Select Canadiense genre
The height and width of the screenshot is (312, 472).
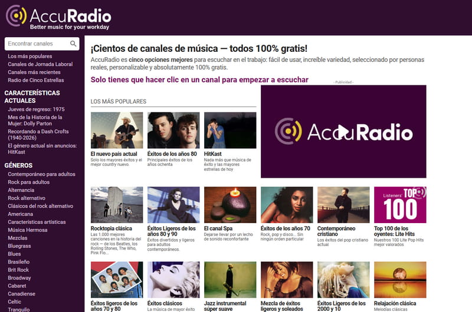pos(21,293)
